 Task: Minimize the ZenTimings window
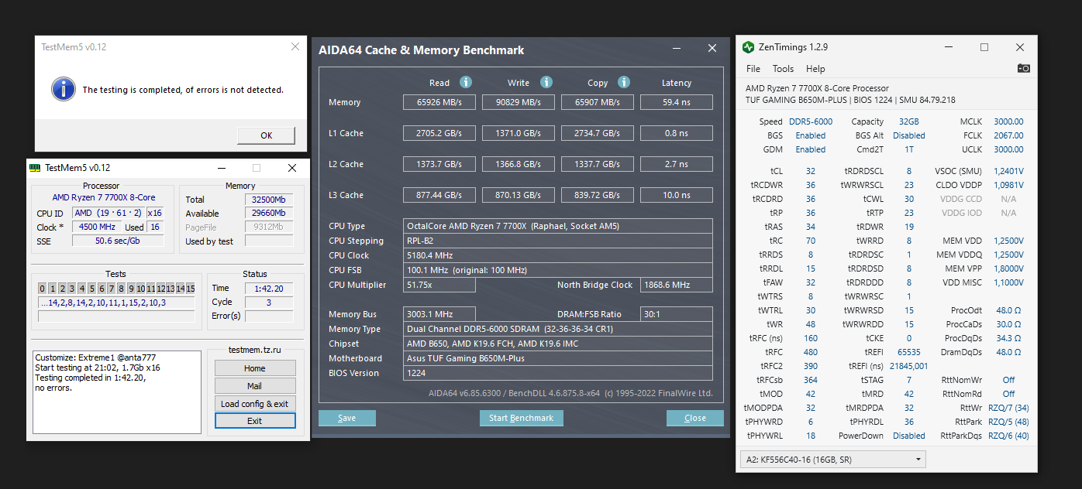tap(948, 47)
